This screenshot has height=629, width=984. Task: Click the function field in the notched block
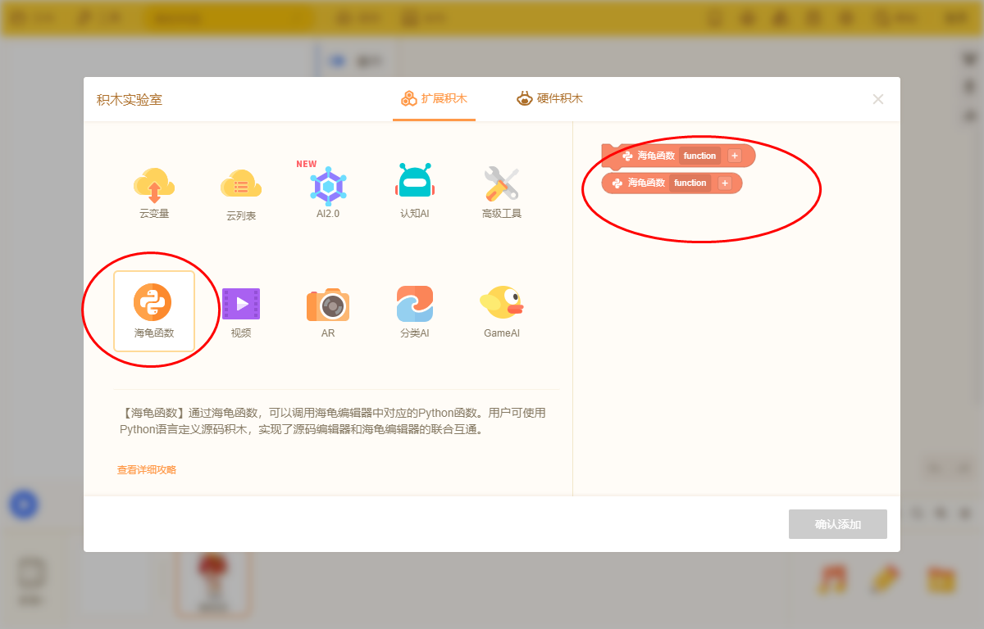(699, 156)
